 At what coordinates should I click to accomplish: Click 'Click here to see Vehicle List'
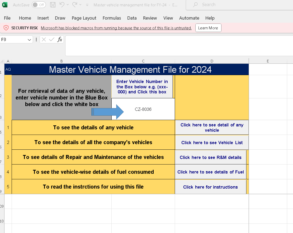212,143
